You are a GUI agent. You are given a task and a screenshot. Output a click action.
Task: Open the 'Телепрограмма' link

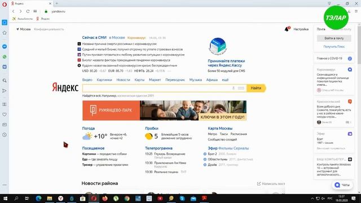coord(159,148)
